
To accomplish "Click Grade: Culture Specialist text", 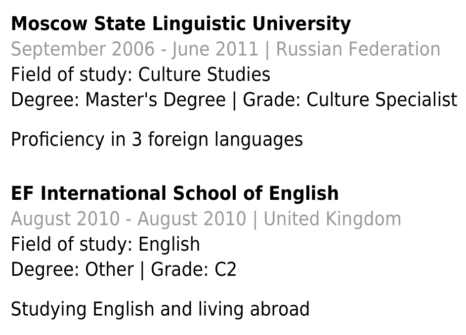I will (x=350, y=100).
